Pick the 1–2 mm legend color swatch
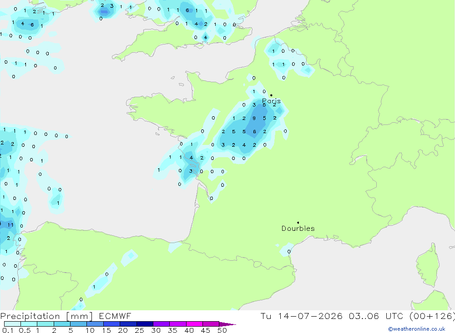Screen dimensions: 455x333 tap(45, 324)
